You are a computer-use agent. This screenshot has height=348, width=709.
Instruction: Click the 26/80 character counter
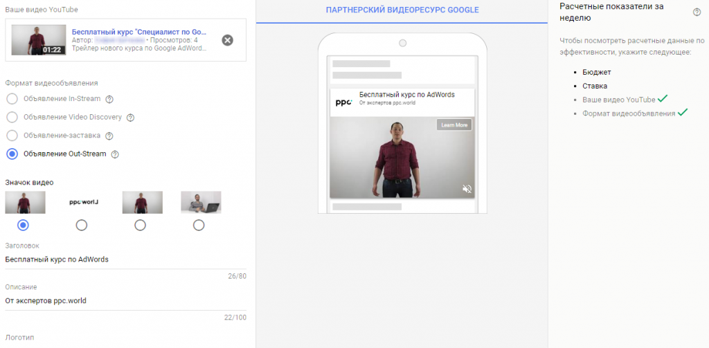click(x=237, y=276)
